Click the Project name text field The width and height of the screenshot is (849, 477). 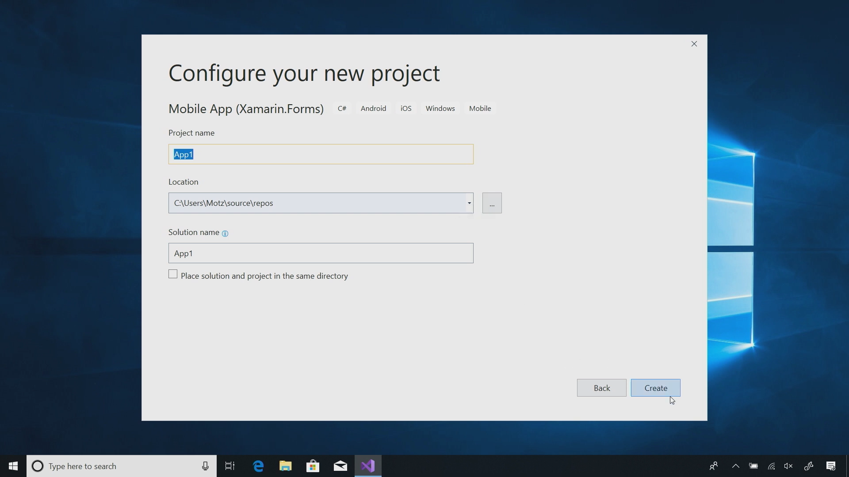click(321, 154)
